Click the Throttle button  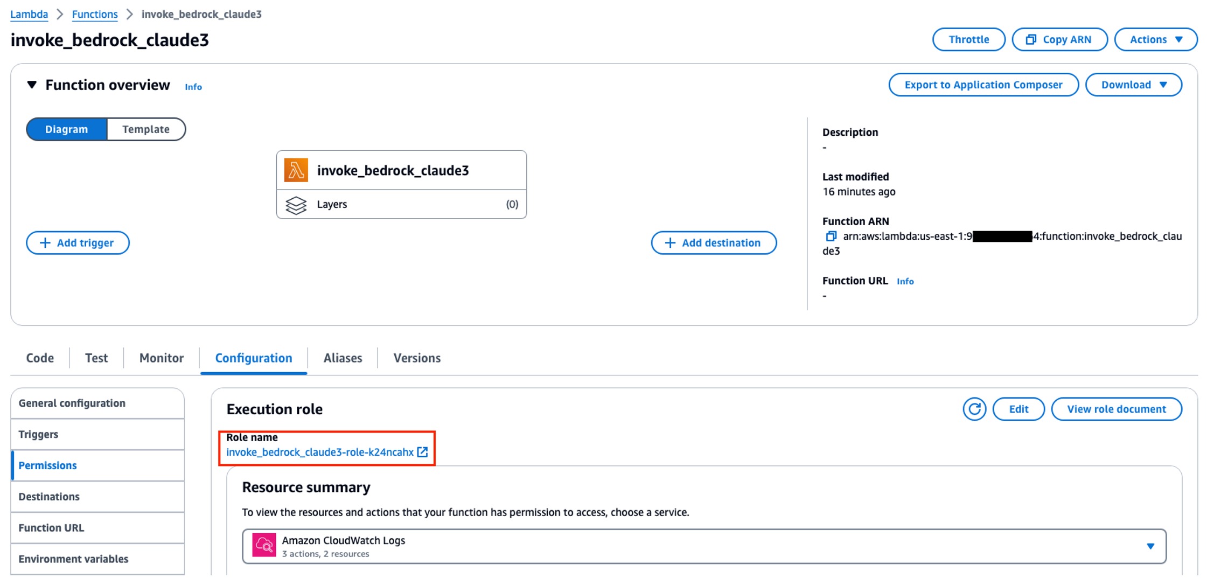pyautogui.click(x=968, y=39)
